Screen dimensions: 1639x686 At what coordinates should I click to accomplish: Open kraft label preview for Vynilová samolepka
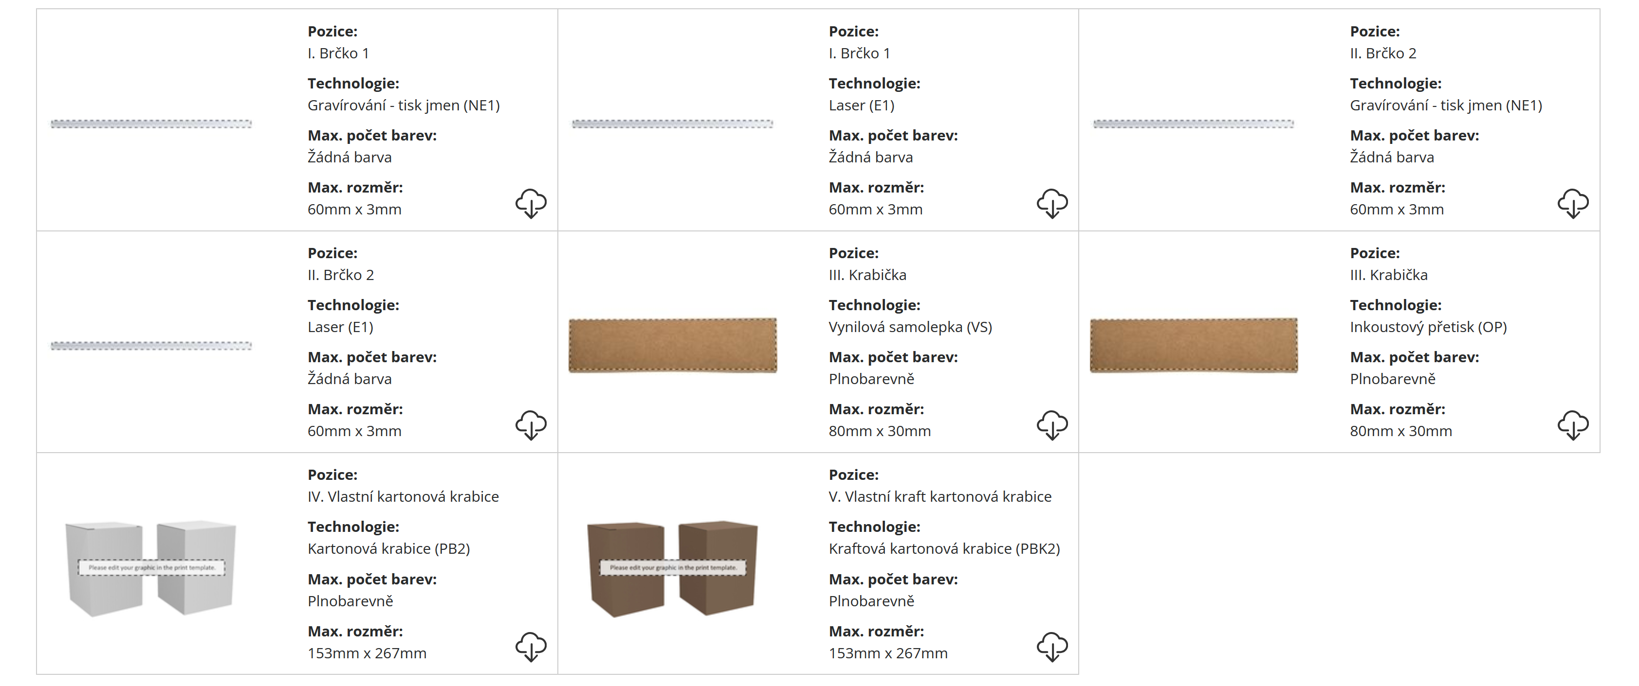[673, 345]
